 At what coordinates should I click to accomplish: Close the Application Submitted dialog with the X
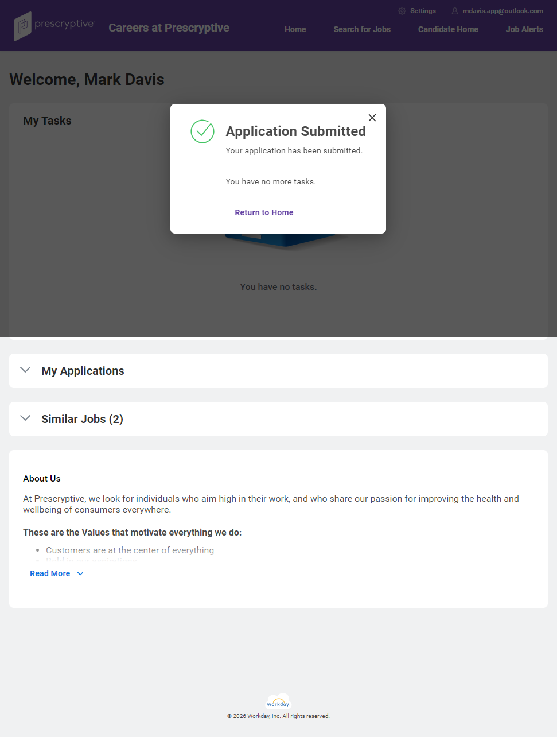click(372, 118)
